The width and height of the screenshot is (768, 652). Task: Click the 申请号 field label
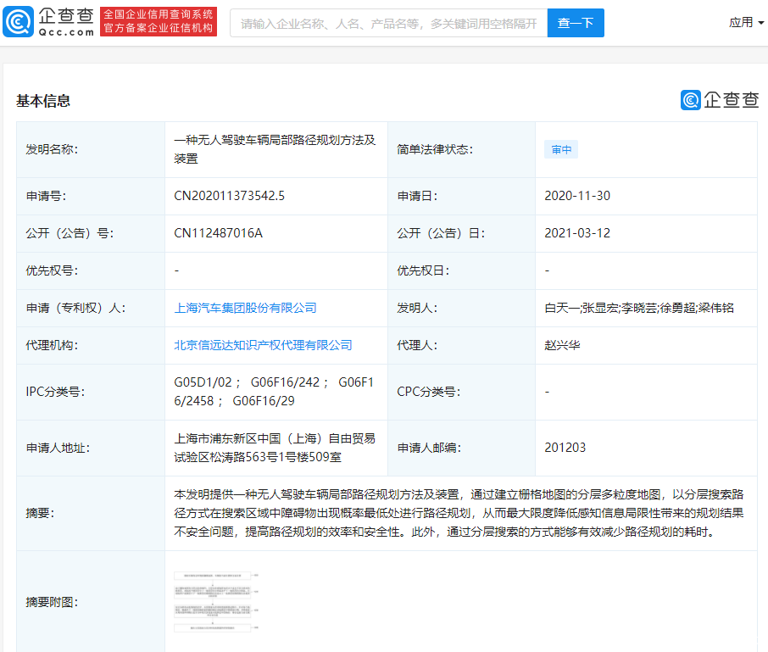click(46, 196)
